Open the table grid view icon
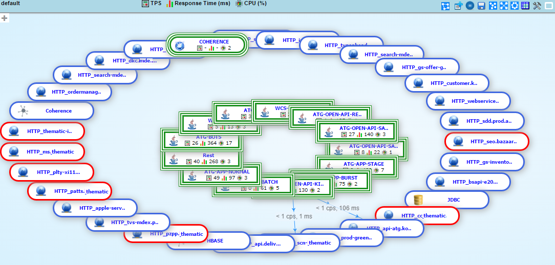 coord(526,6)
